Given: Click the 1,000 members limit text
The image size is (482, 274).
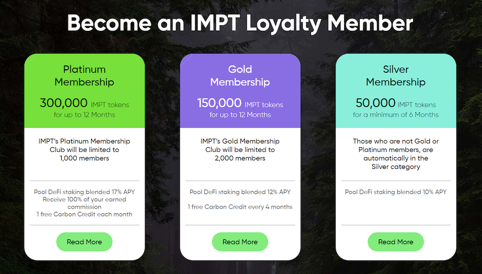Looking at the screenshot, I should [x=84, y=158].
